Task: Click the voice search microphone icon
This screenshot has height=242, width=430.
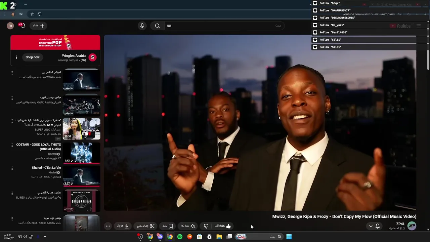Action: [x=142, y=26]
